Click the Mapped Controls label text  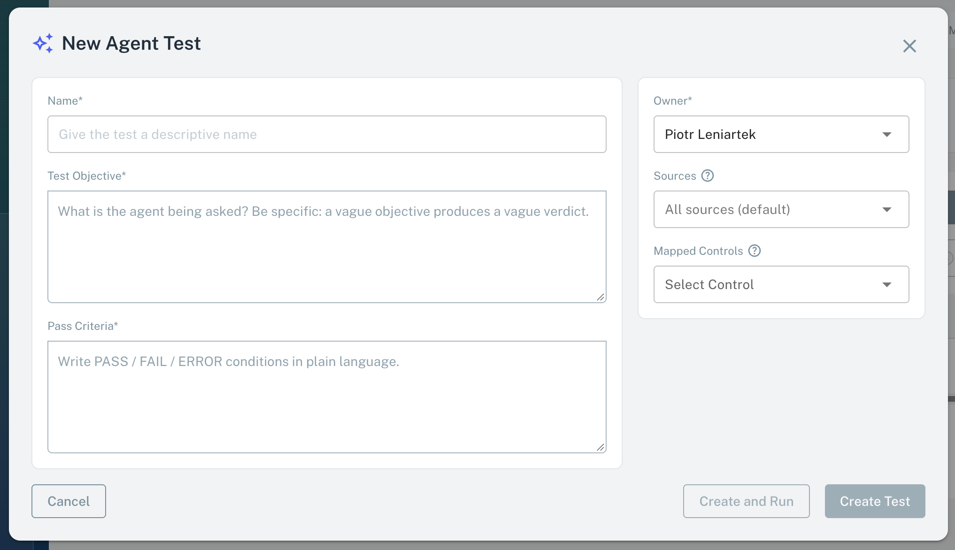pyautogui.click(x=698, y=251)
